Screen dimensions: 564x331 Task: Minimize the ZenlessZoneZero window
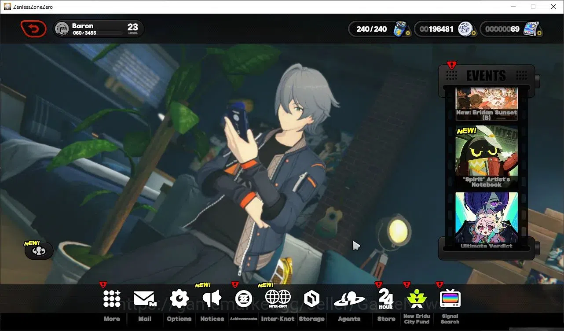pos(513,7)
